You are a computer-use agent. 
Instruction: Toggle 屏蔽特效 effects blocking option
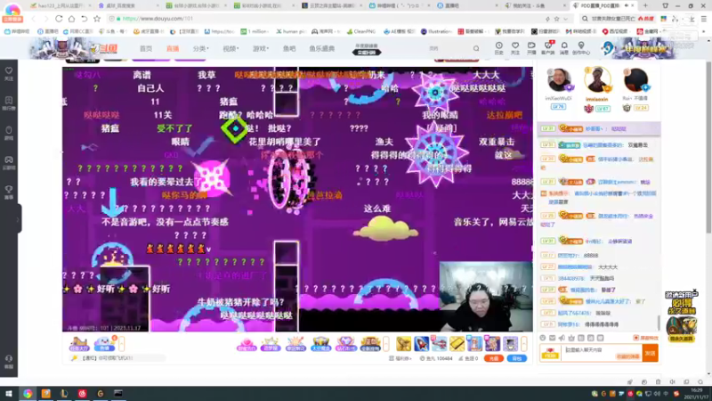[645, 338]
